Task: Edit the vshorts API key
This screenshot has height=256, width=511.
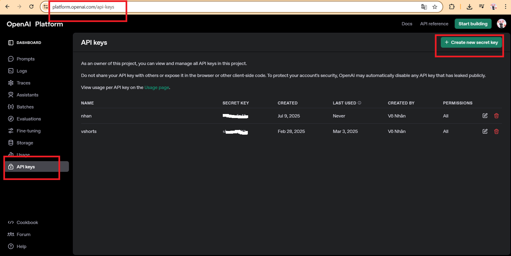Action: (485, 131)
